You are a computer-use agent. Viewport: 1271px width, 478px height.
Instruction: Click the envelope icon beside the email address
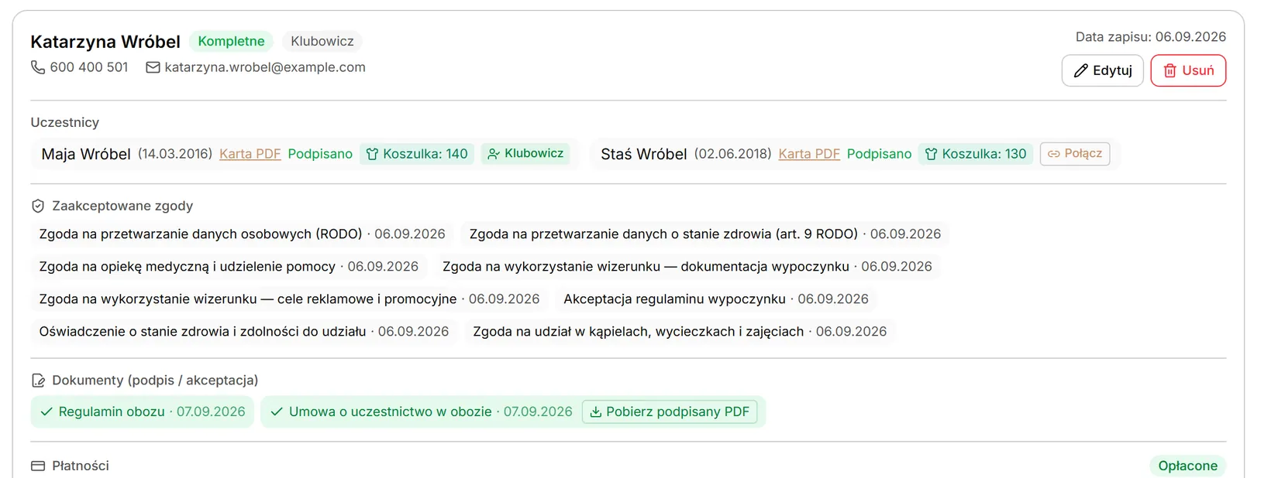pyautogui.click(x=153, y=67)
